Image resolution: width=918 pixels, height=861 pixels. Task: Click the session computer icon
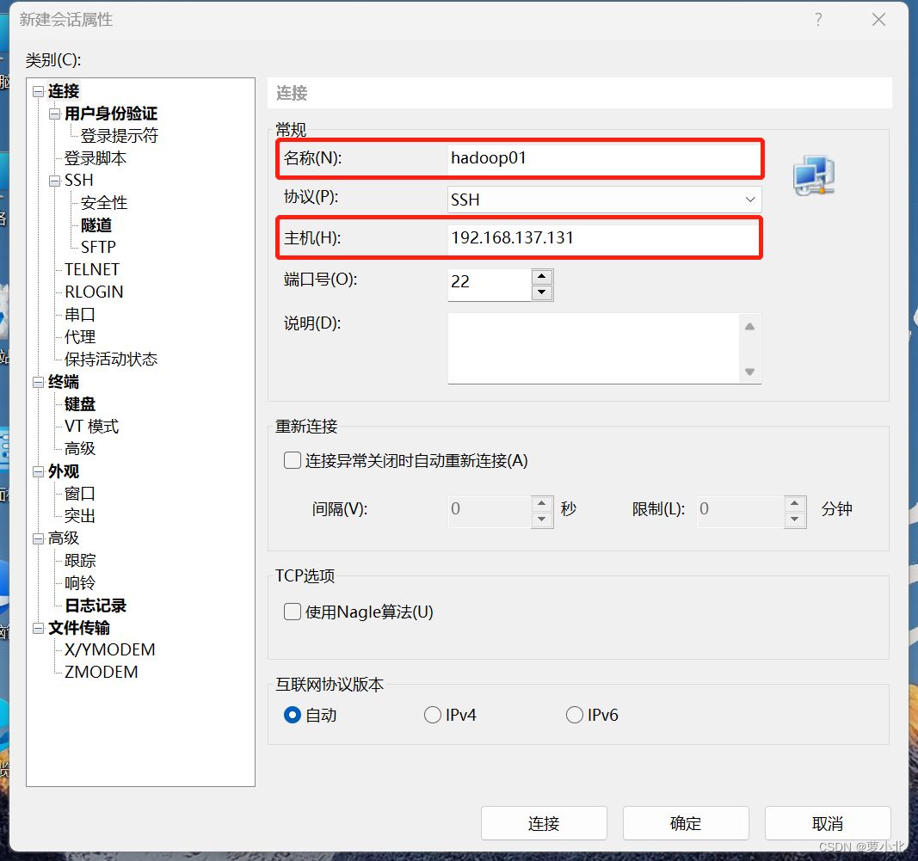coord(814,175)
